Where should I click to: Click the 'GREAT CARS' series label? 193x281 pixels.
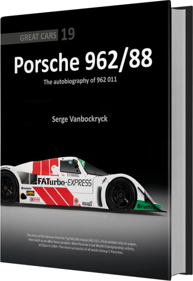[x=38, y=37]
